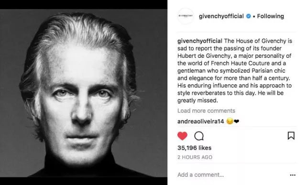View the 35,196 likes list
Screen dimensions: 306x185
click(195, 148)
